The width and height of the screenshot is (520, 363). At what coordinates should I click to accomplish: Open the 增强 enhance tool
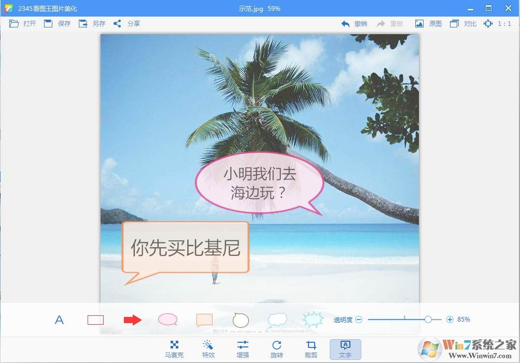[x=243, y=350]
